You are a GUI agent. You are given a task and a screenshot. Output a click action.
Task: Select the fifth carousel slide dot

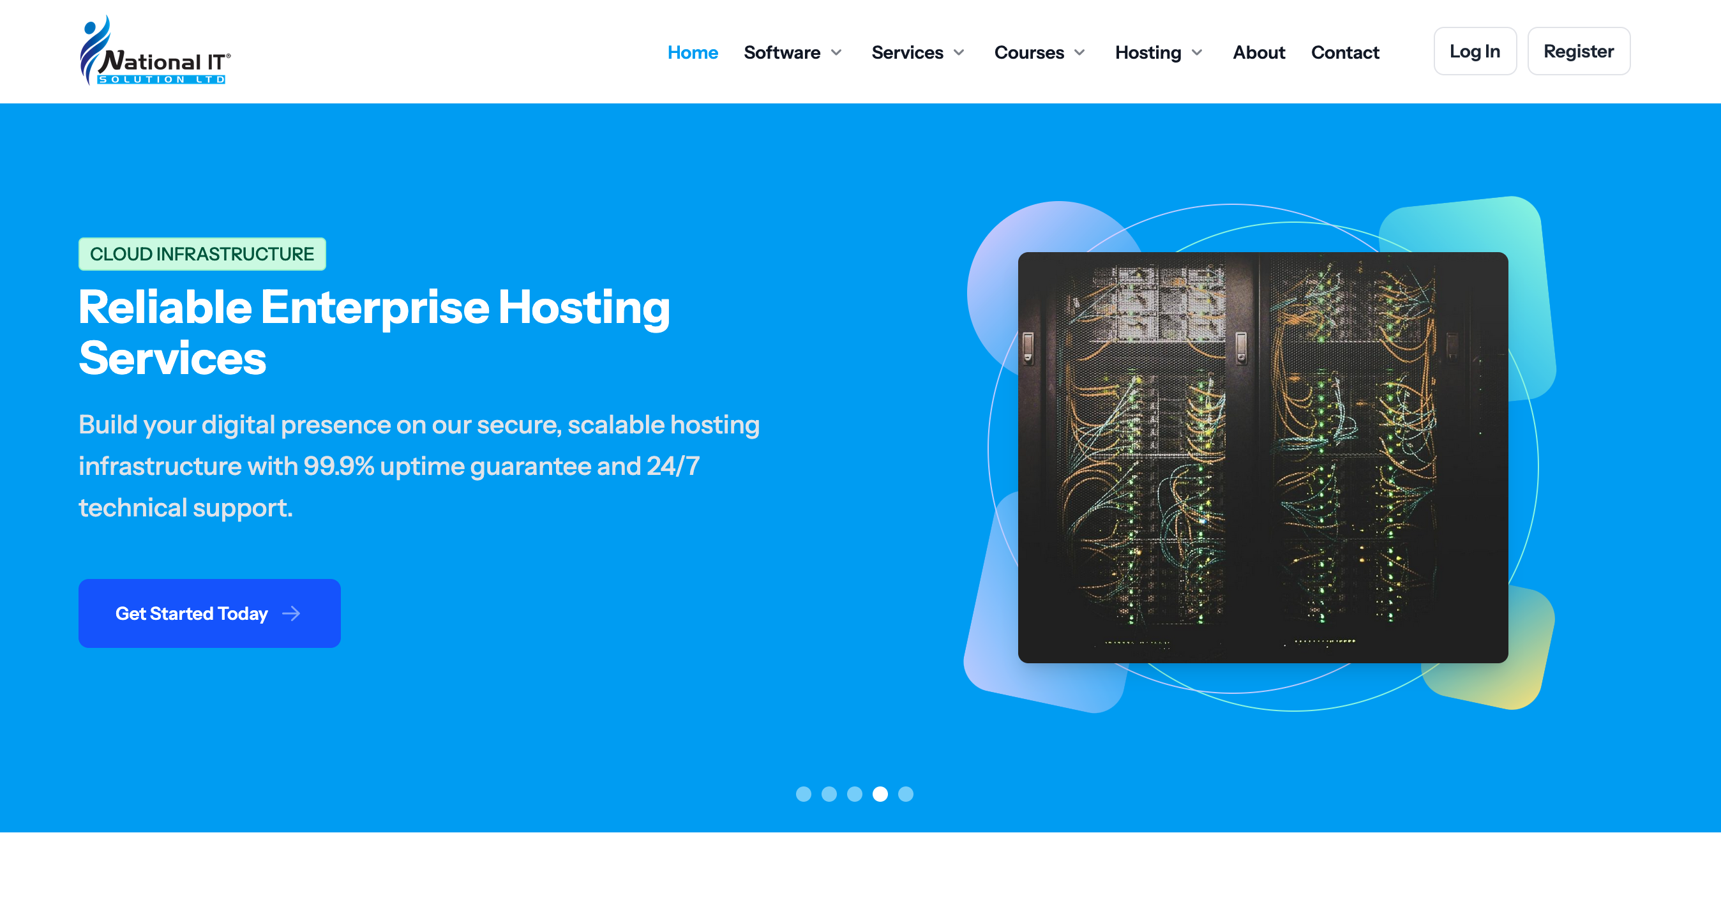pyautogui.click(x=905, y=793)
